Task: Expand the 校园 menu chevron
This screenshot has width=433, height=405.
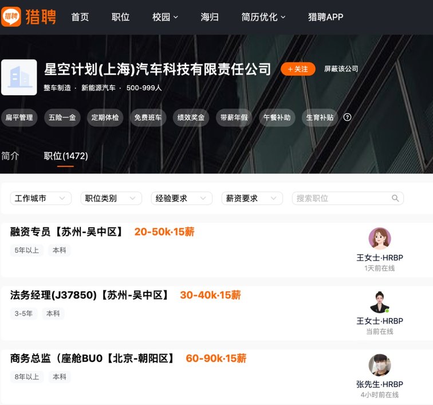Action: pos(176,17)
